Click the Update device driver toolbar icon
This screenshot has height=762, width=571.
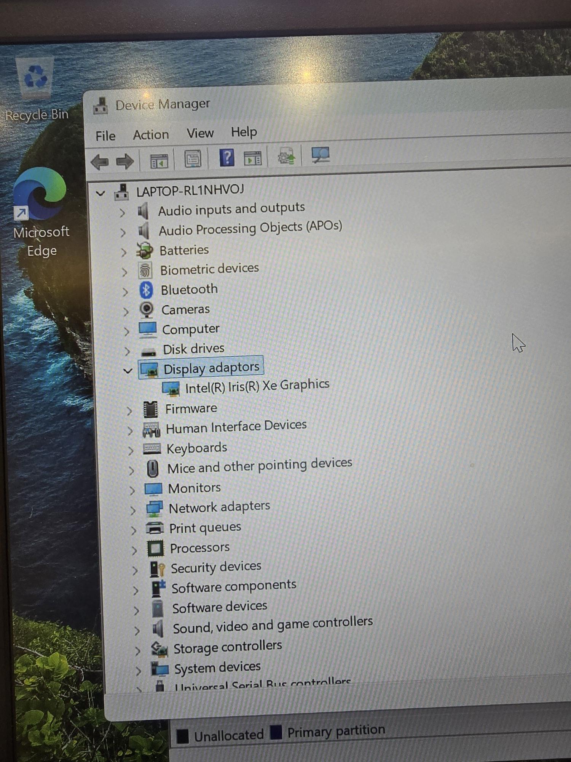(x=286, y=156)
